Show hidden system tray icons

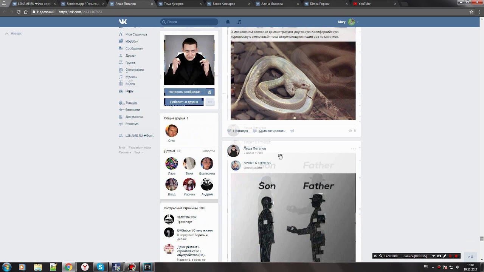click(x=433, y=267)
